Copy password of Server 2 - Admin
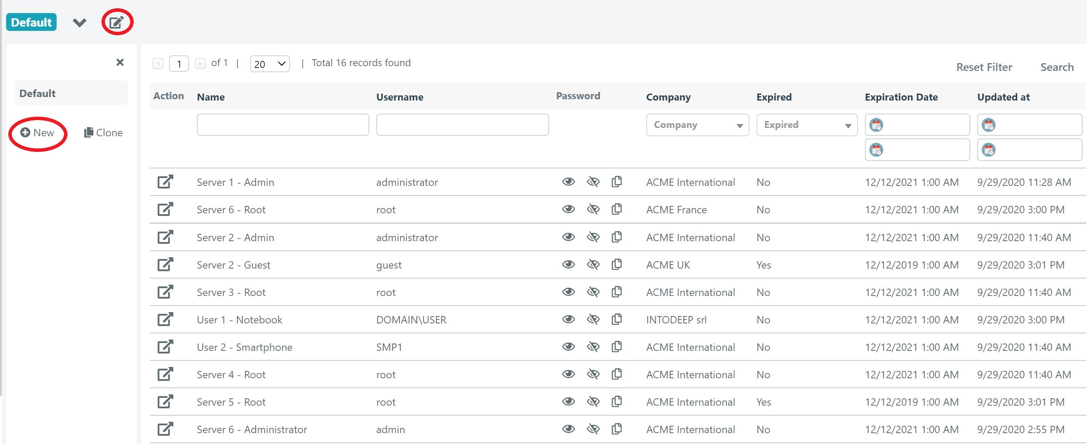The height and width of the screenshot is (444, 1087). pyautogui.click(x=617, y=237)
